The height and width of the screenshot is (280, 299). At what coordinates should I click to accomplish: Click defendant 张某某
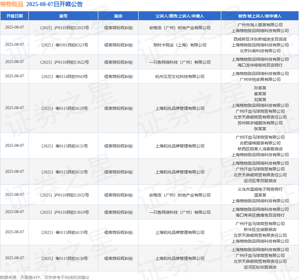260,129
